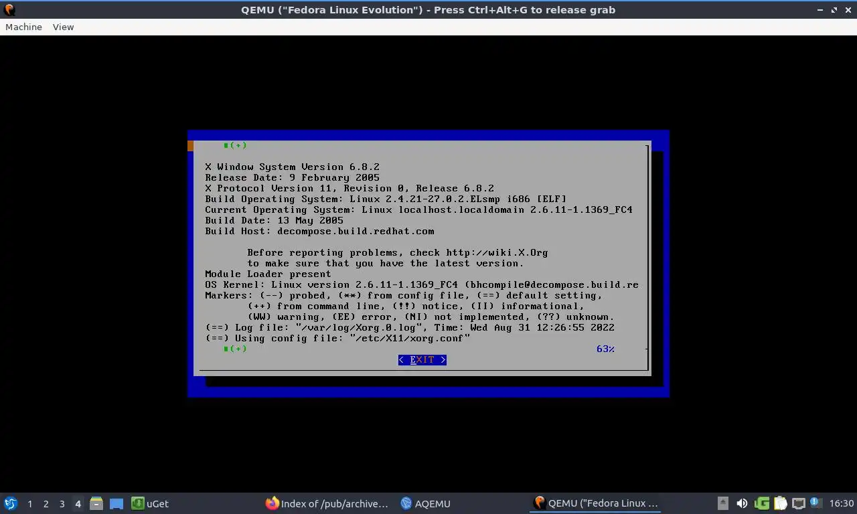Image resolution: width=857 pixels, height=514 pixels.
Task: Click the removable media eject tray icon
Action: (722, 503)
